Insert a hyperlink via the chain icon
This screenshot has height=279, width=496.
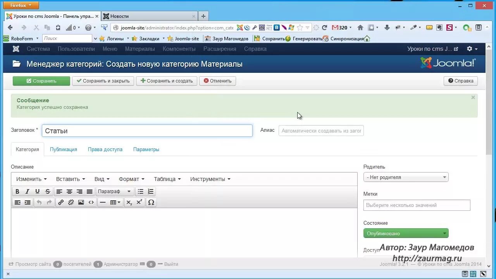(x=61, y=202)
